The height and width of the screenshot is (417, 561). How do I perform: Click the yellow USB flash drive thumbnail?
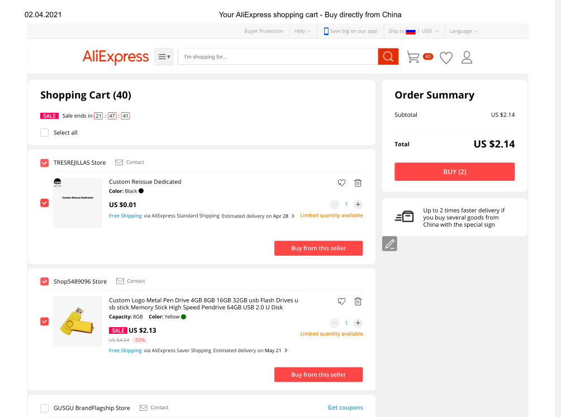[78, 321]
